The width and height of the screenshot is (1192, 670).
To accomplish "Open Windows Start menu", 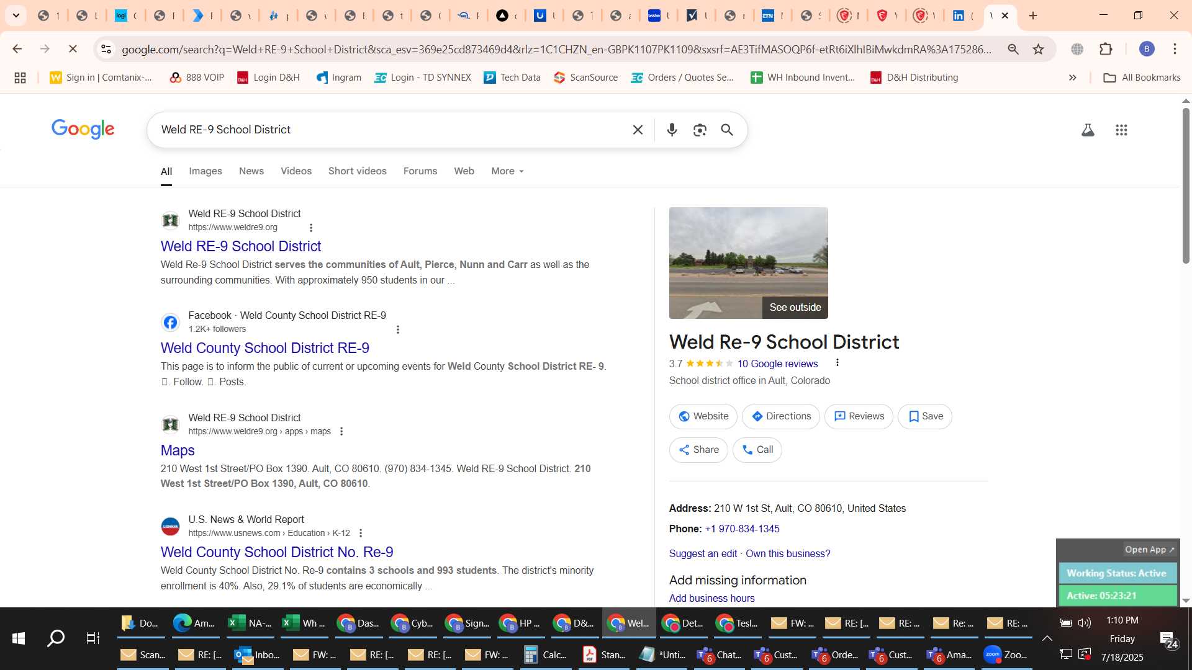I will (x=18, y=638).
